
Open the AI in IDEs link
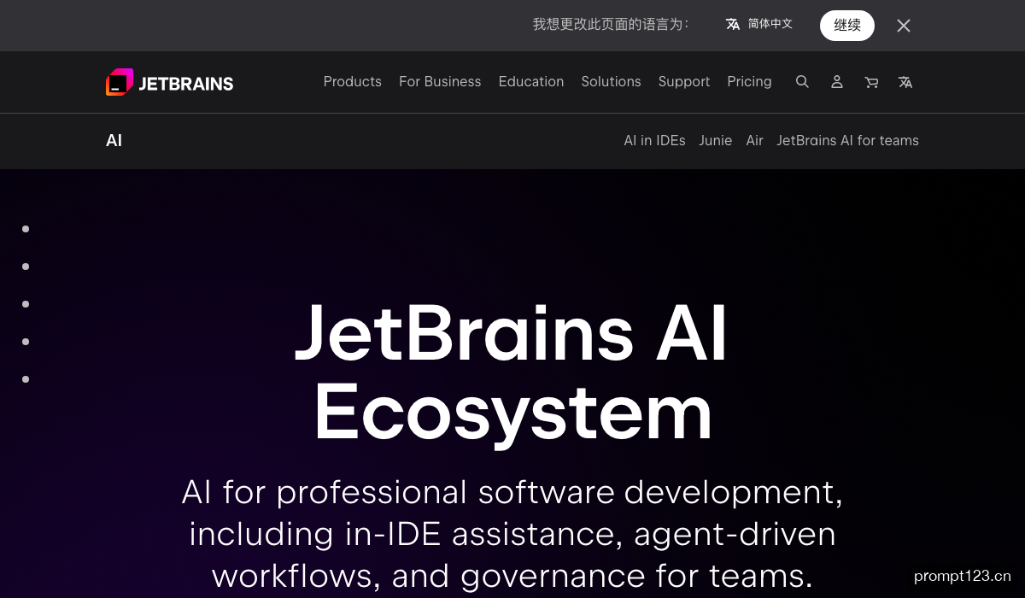click(x=654, y=141)
